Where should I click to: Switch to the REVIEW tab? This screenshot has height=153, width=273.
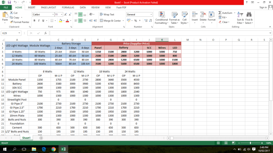[x=96, y=8]
